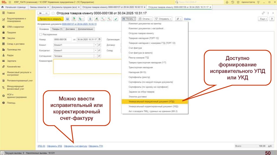The image size is (277, 155).
Task: Open the history clock icon in title bar
Action: click(x=232, y=2)
